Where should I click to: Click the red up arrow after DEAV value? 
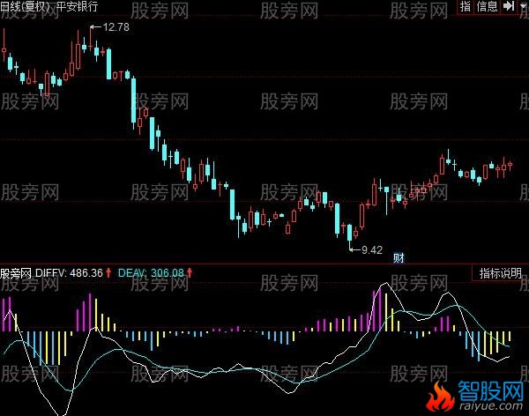(190, 272)
